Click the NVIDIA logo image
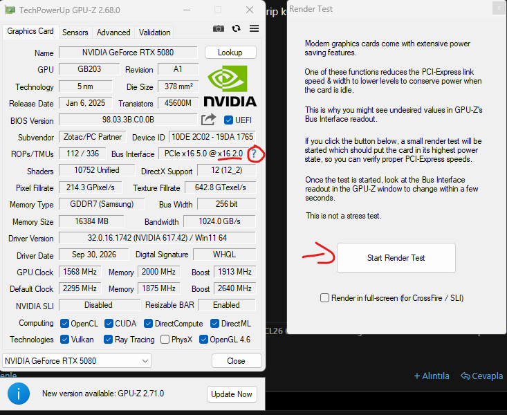This screenshot has width=507, height=415. click(x=230, y=86)
